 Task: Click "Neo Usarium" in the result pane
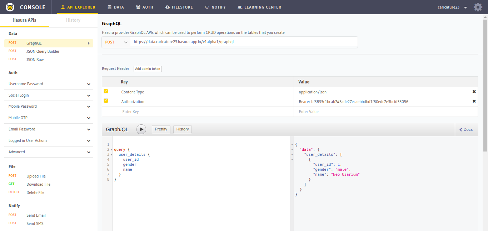[x=346, y=175]
